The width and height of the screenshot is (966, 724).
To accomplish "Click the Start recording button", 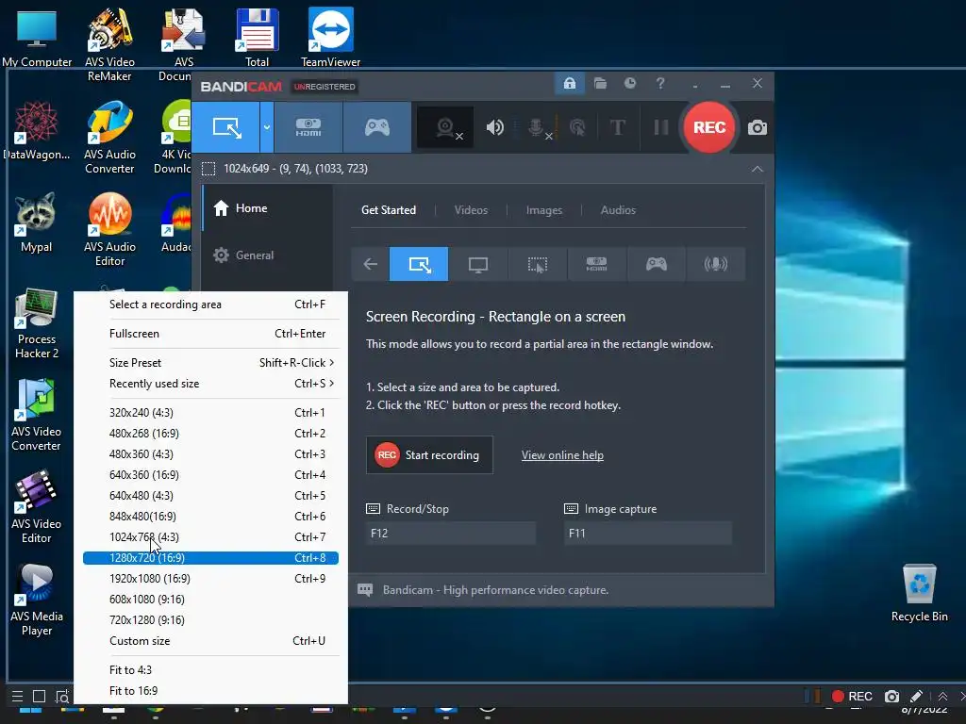I will (x=429, y=455).
